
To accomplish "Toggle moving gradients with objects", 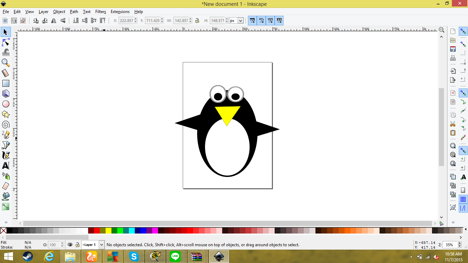I will (x=270, y=21).
